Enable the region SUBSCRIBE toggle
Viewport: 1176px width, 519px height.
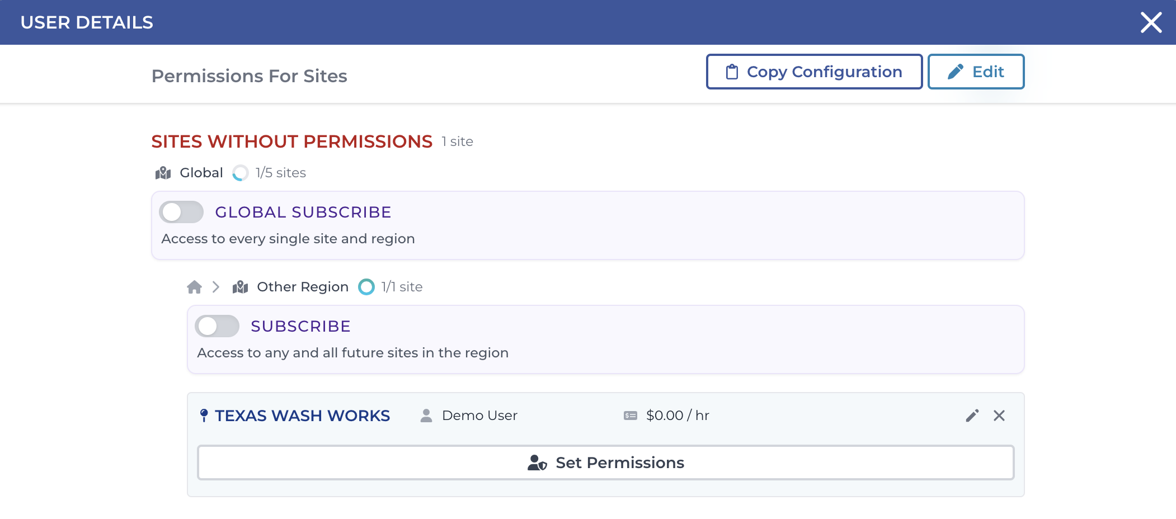[218, 326]
